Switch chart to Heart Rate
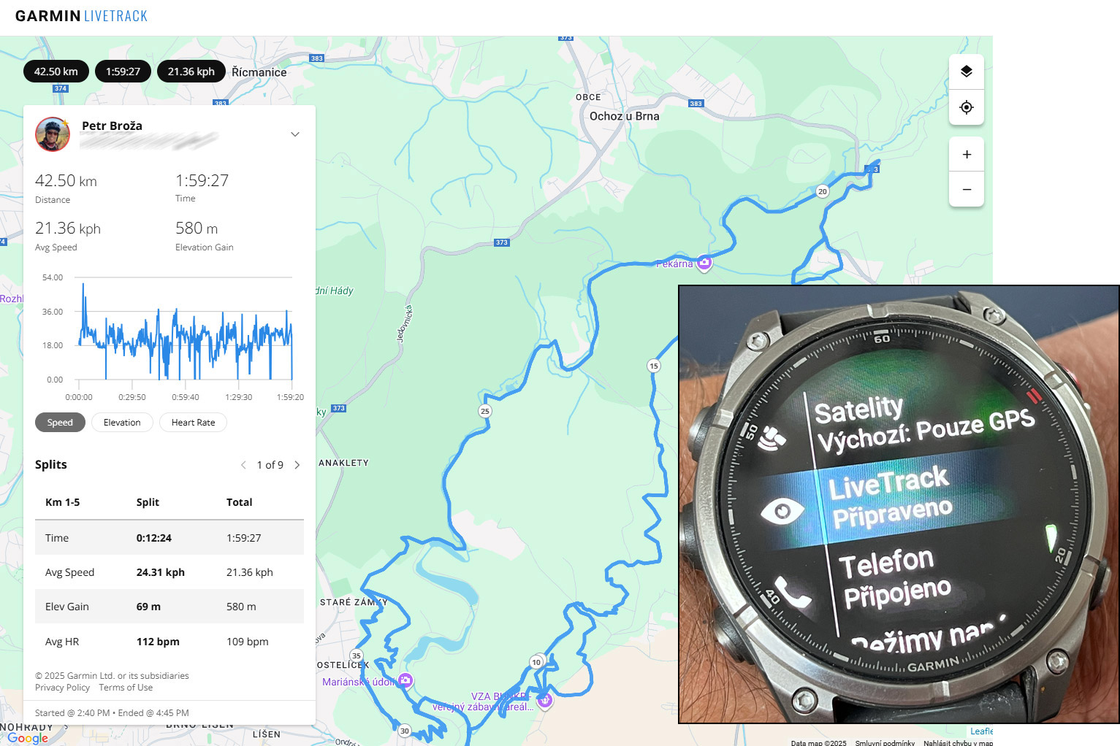1120x746 pixels. tap(193, 423)
